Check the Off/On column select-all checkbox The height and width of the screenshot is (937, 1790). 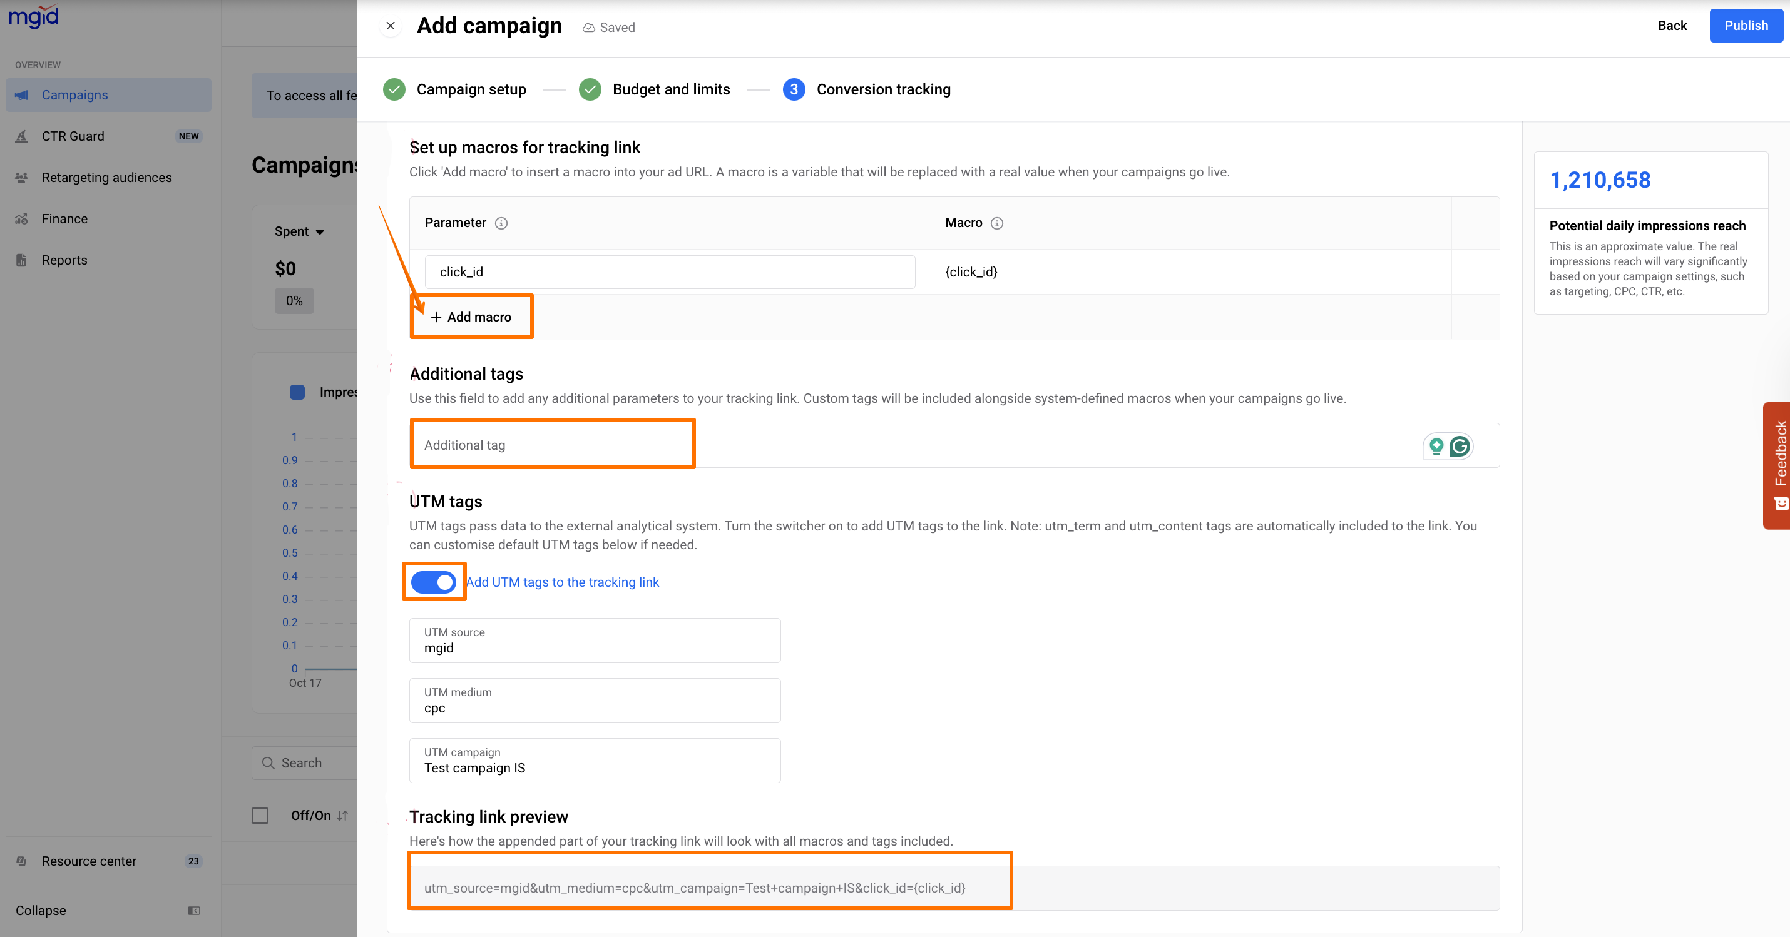pos(260,816)
